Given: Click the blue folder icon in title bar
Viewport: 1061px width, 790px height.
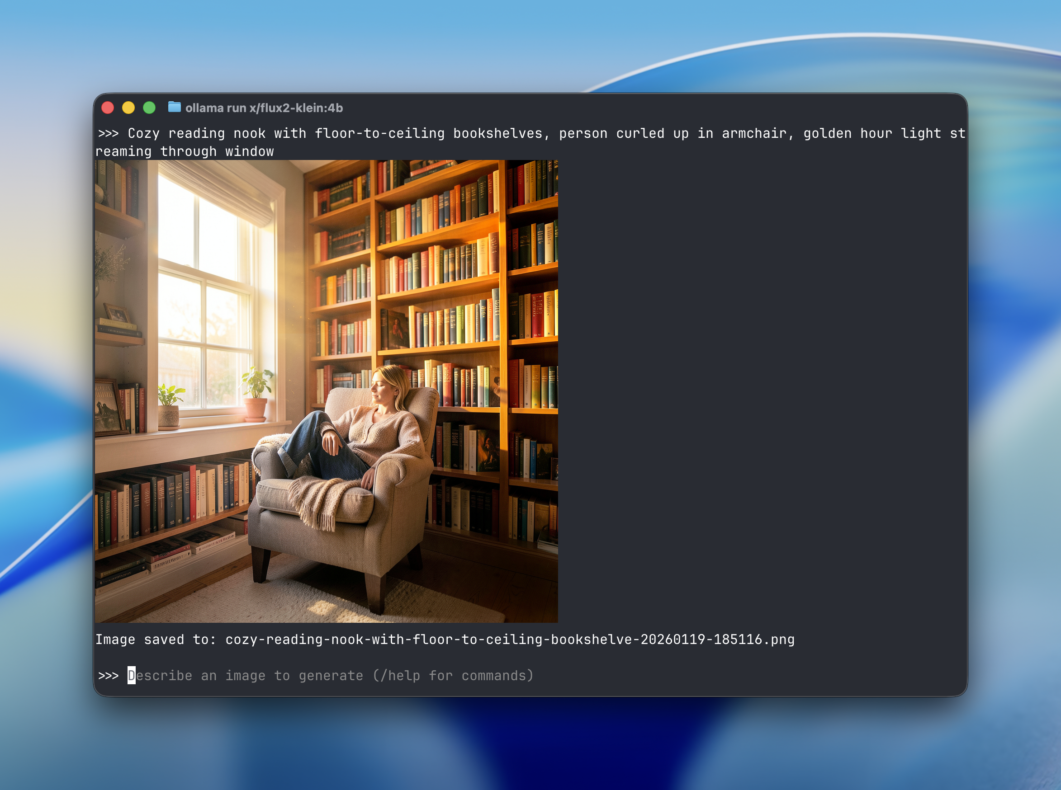Looking at the screenshot, I should tap(174, 107).
